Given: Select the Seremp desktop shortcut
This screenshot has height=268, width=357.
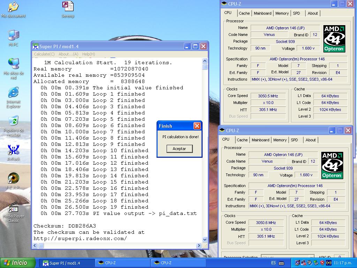Looking at the screenshot, I should (x=68, y=7).
